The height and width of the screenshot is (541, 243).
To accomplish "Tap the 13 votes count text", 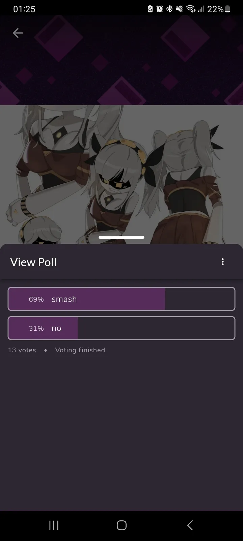I will point(22,350).
